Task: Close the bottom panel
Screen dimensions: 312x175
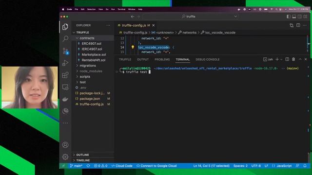Action: pos(306,59)
